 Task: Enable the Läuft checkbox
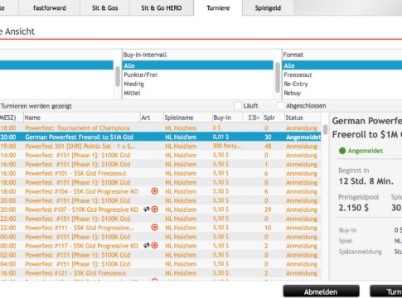pos(238,106)
